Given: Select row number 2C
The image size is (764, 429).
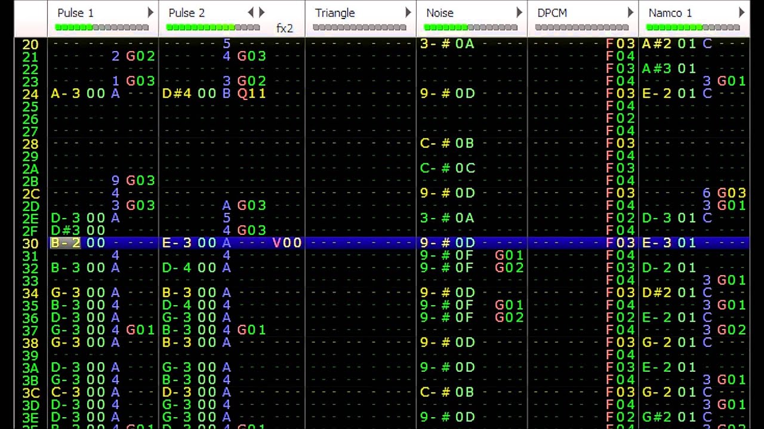Looking at the screenshot, I should (30, 194).
